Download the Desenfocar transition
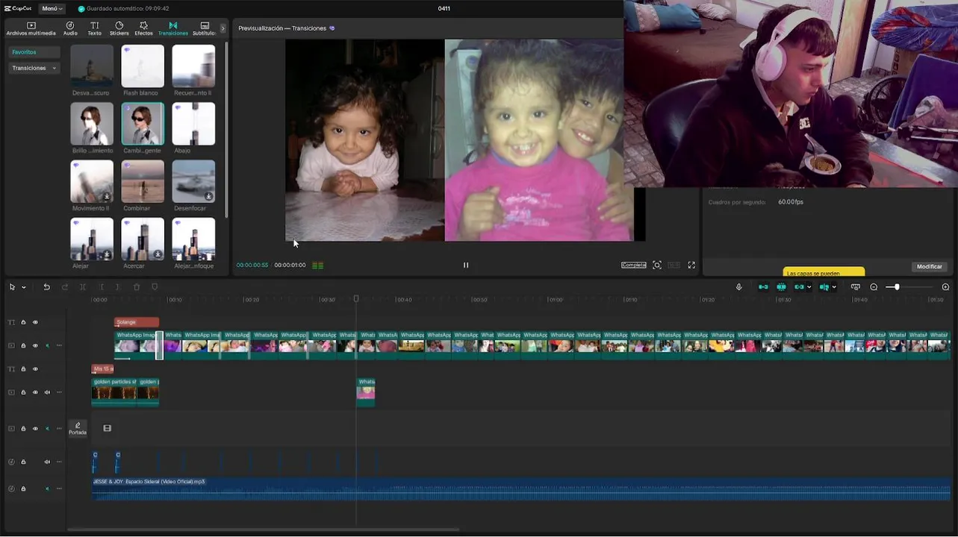The image size is (958, 537). [x=208, y=197]
